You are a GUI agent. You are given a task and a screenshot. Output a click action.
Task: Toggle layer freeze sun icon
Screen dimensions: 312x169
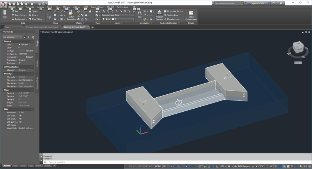tap(106, 19)
